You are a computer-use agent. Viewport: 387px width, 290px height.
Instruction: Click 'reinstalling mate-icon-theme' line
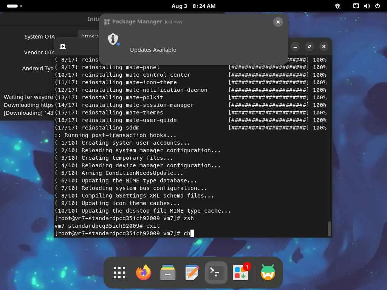(x=129, y=82)
